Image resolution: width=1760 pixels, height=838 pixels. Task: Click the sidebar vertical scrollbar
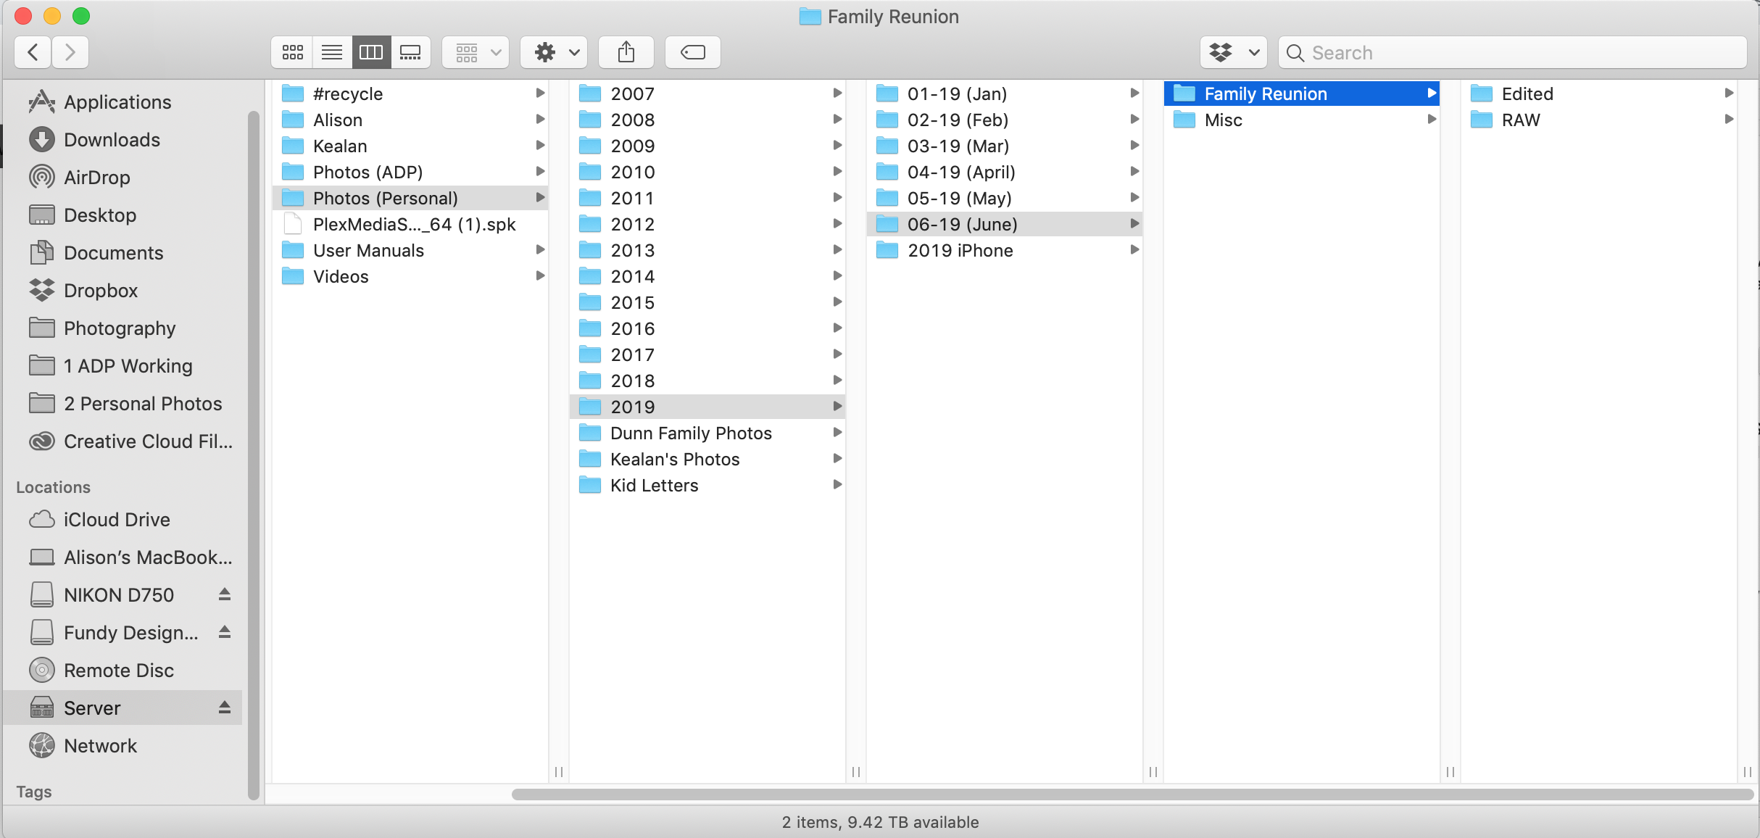pos(253,455)
